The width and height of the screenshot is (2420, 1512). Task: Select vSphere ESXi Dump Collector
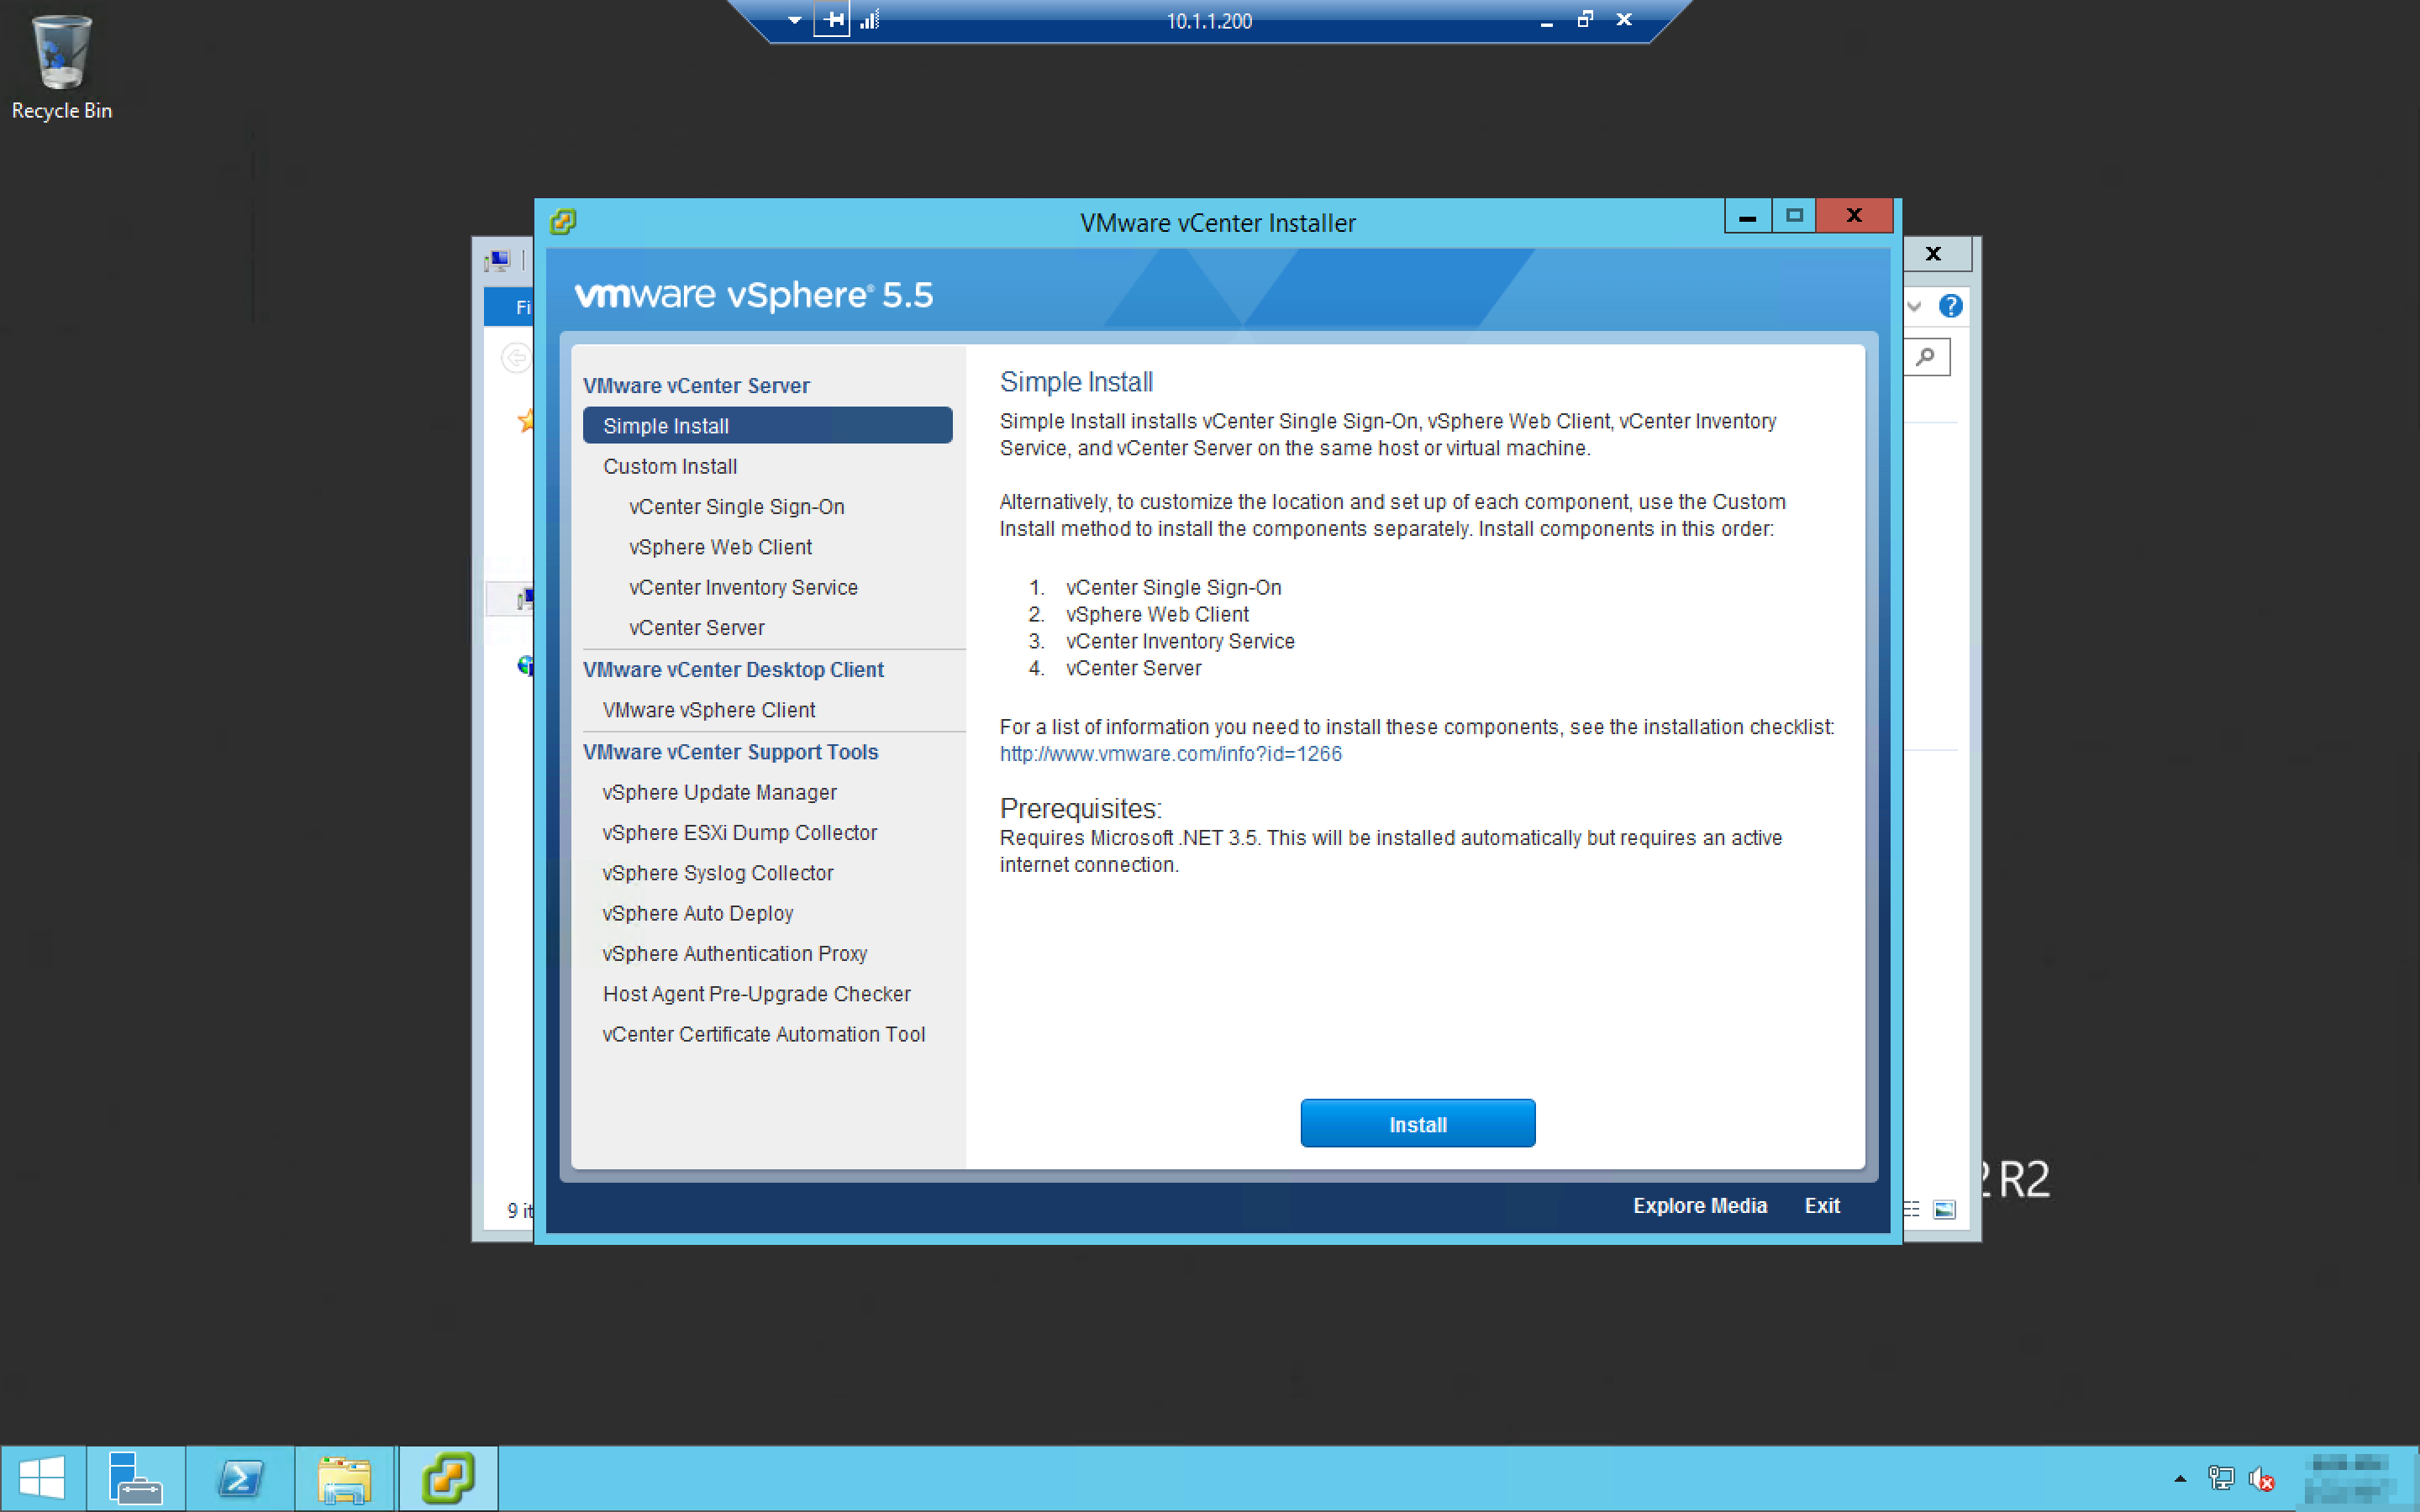(739, 832)
